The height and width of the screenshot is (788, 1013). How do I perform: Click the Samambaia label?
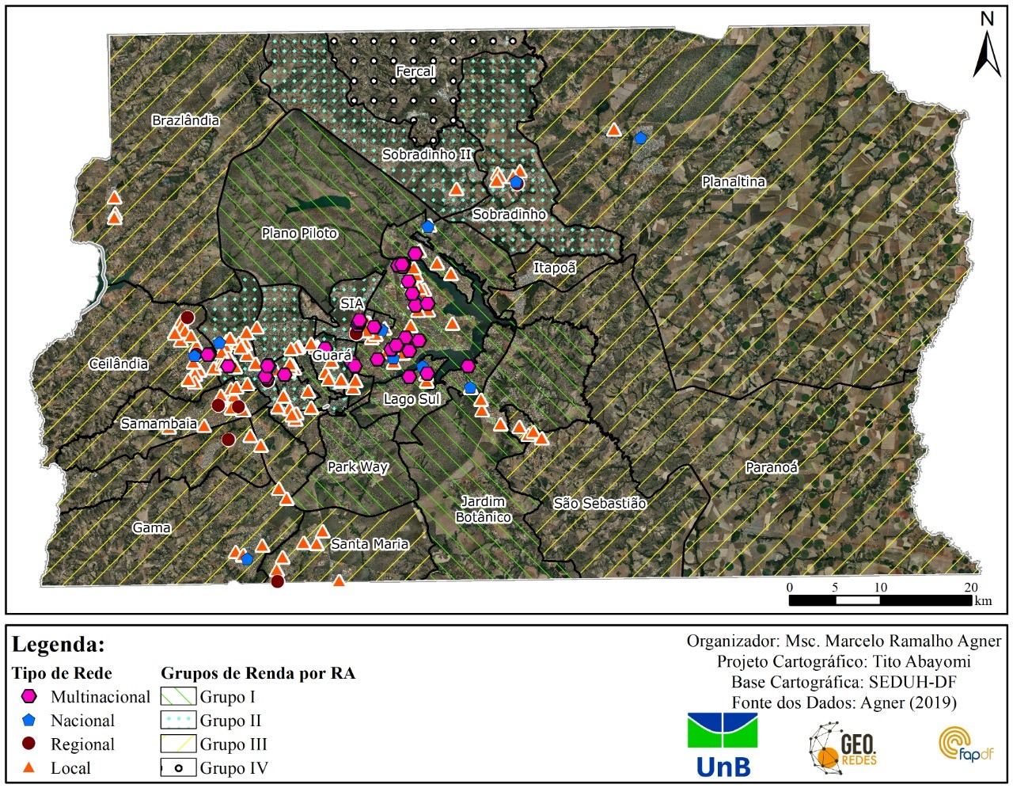[158, 424]
